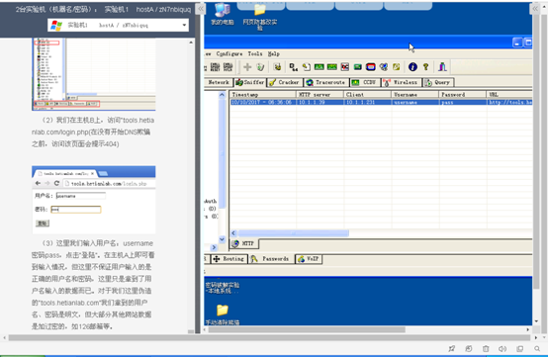Click the blue circular info About icon

pos(412,66)
